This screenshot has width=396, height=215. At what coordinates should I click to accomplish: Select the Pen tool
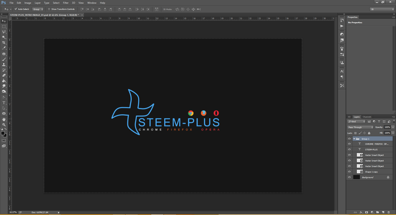[x=4, y=97]
